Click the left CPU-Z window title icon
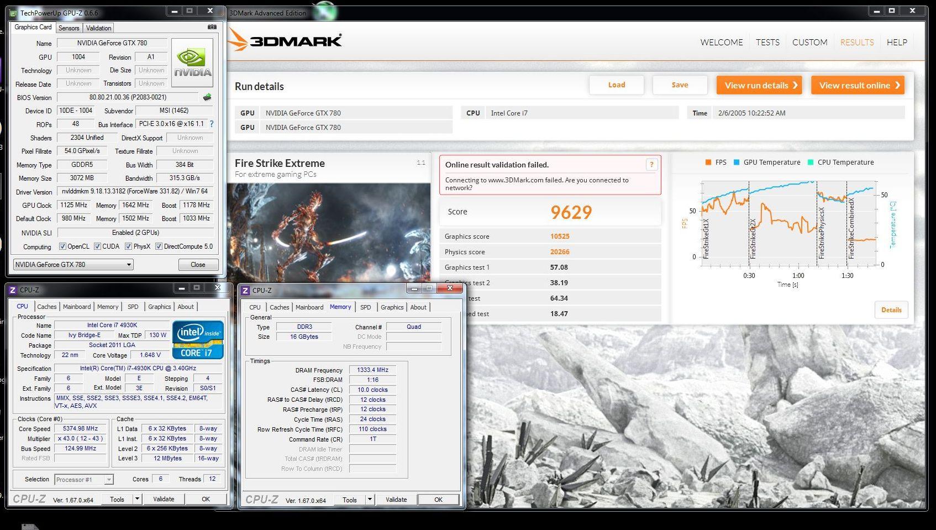Viewport: 936px width, 530px height. (13, 290)
